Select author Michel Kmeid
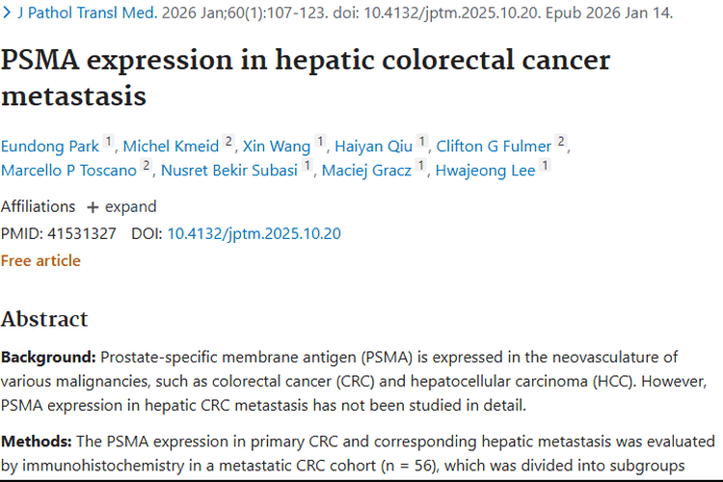The width and height of the screenshot is (723, 482). coord(171,147)
